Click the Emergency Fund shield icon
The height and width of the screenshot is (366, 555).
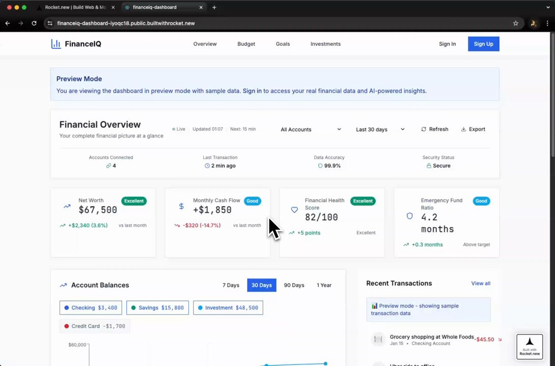(409, 216)
